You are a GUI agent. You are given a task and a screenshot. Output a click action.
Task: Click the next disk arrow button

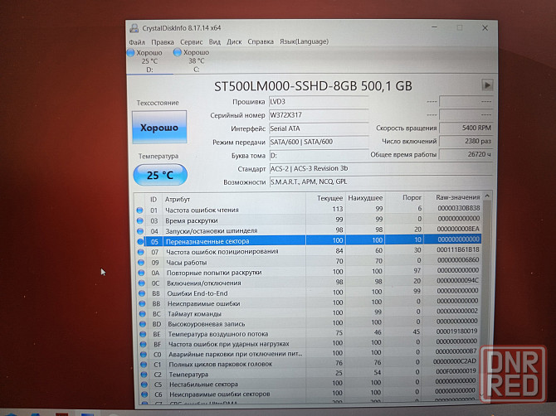pyautogui.click(x=487, y=85)
